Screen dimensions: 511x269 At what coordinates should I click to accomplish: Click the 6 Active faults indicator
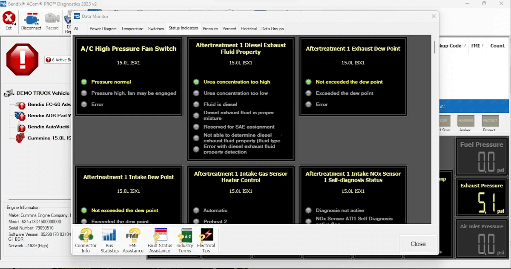click(x=58, y=60)
